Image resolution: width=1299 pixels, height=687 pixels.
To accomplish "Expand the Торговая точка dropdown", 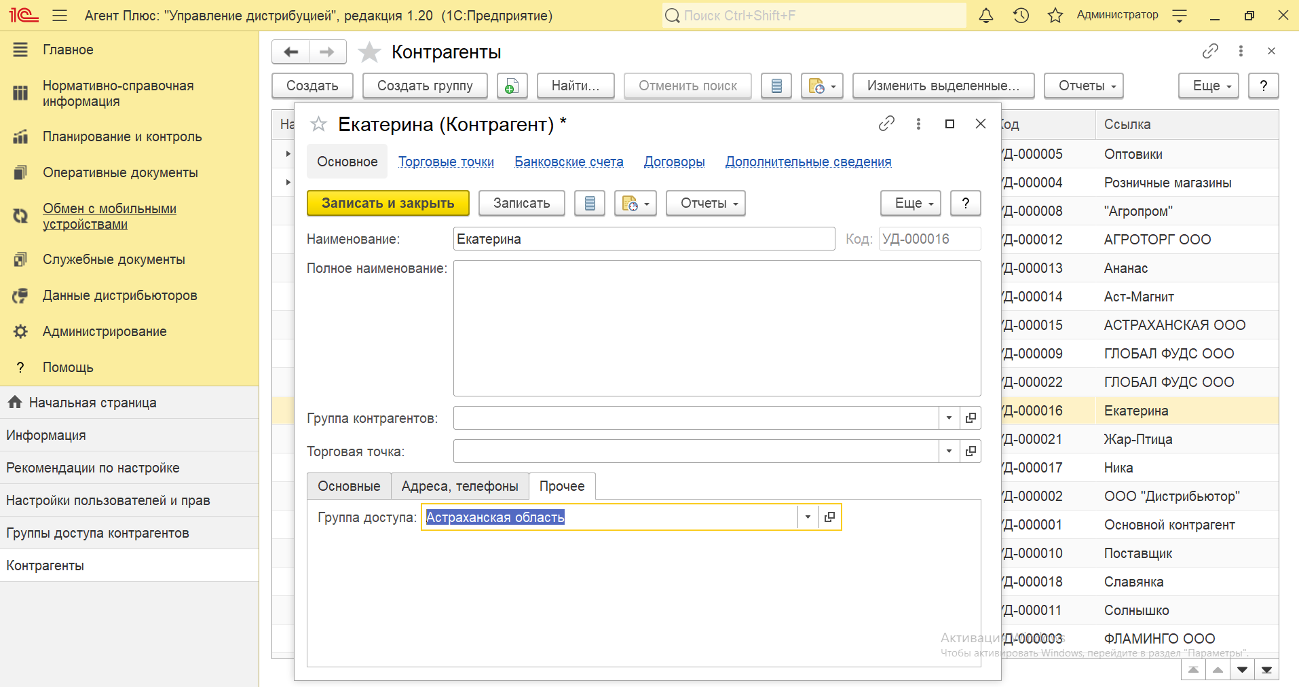I will click(949, 451).
